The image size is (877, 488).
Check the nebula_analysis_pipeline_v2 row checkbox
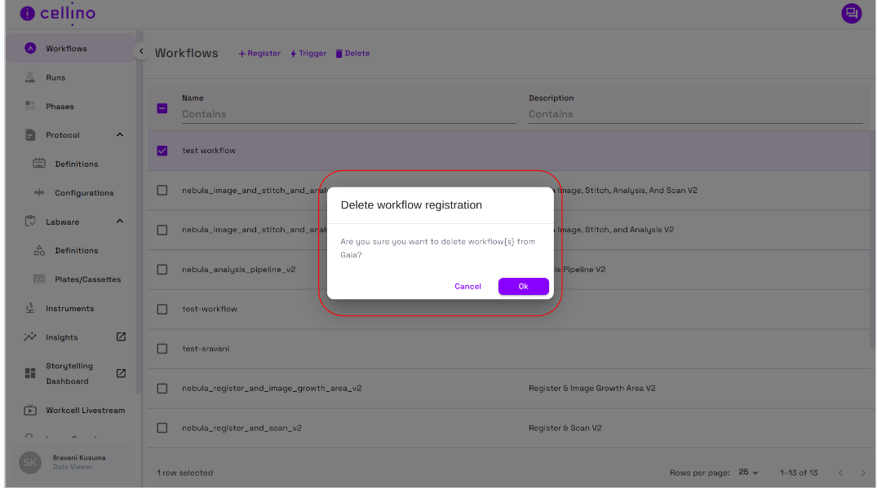point(162,269)
